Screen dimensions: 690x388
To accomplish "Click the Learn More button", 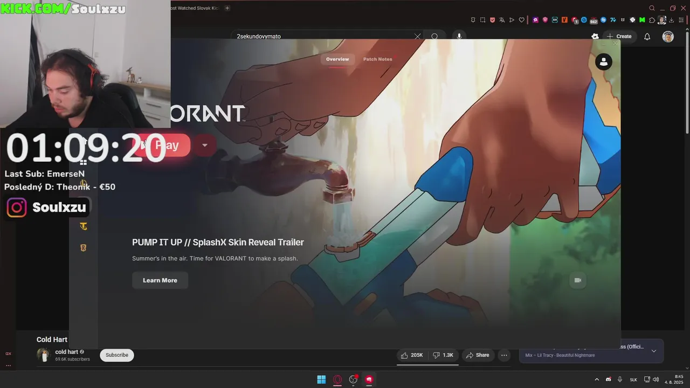I will click(x=160, y=280).
